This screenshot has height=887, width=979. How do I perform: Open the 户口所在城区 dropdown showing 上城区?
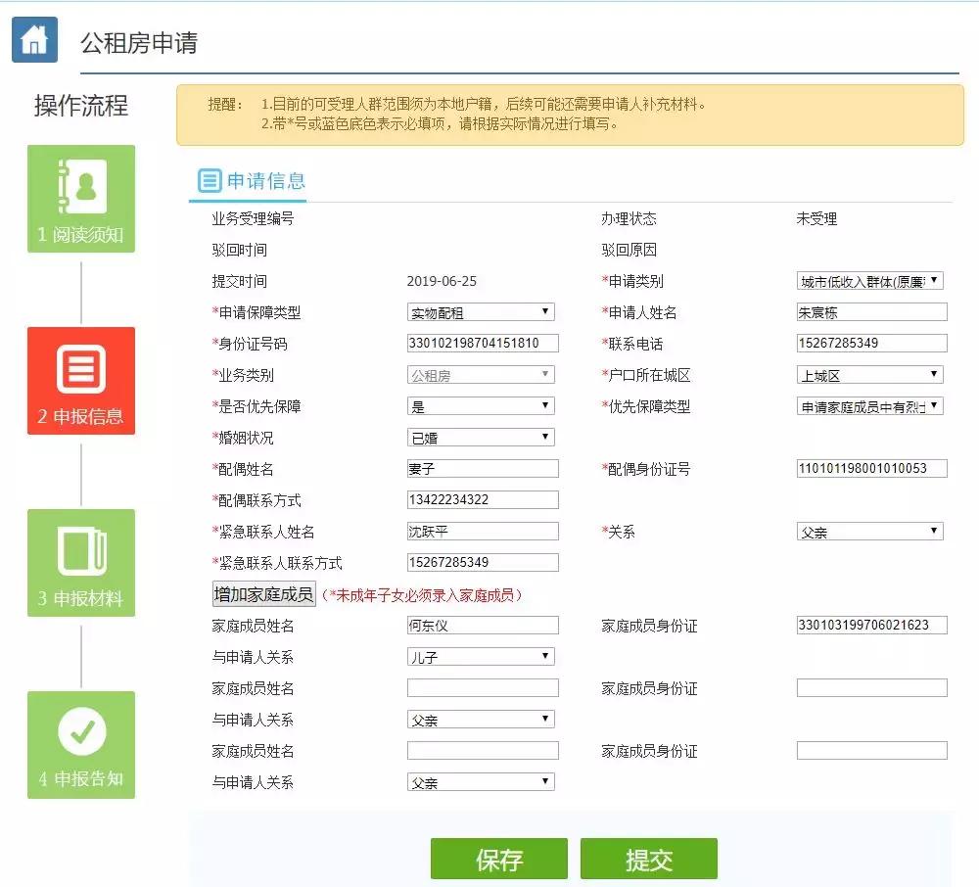tap(870, 374)
